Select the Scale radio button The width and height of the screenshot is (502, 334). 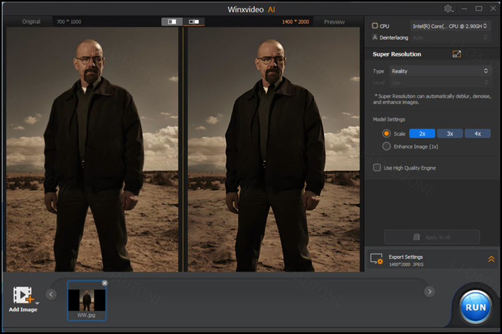tap(386, 133)
